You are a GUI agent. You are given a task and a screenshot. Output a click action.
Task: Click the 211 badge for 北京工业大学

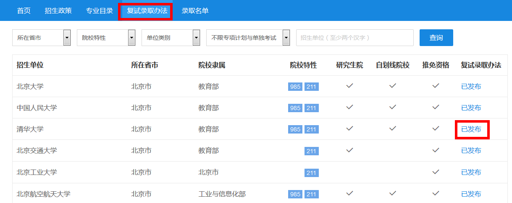[311, 172]
